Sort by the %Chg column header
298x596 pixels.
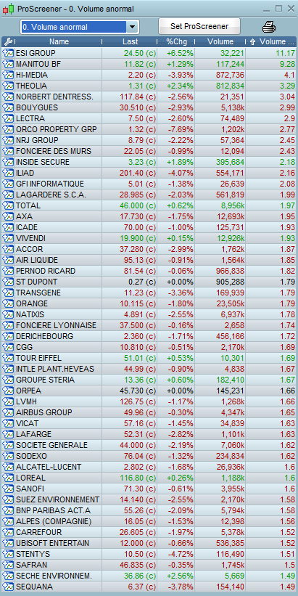[x=176, y=42]
